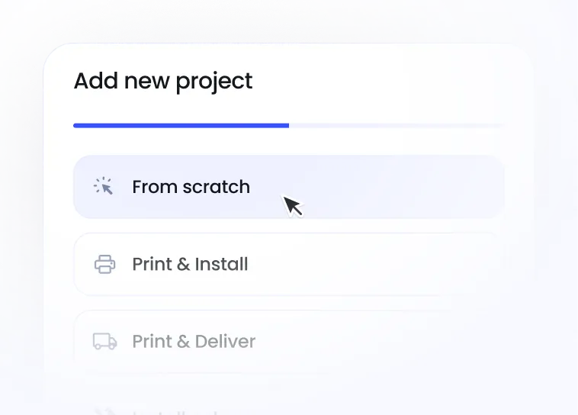Viewport: 578px width, 415px height.
Task: Click the unfilled part of progress bar
Action: coord(397,126)
